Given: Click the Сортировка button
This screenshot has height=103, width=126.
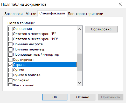Looking at the screenshot, I should click(x=101, y=29).
